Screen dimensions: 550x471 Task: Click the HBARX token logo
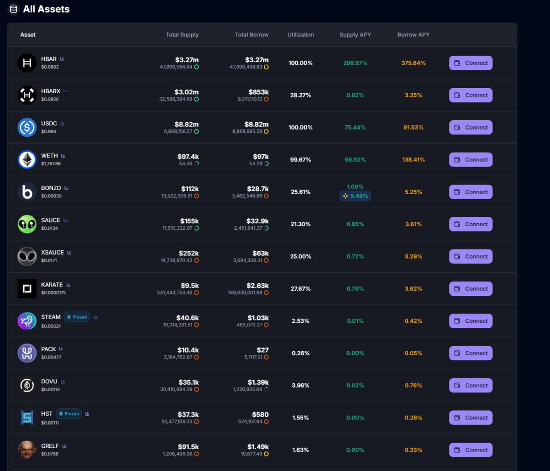point(27,95)
